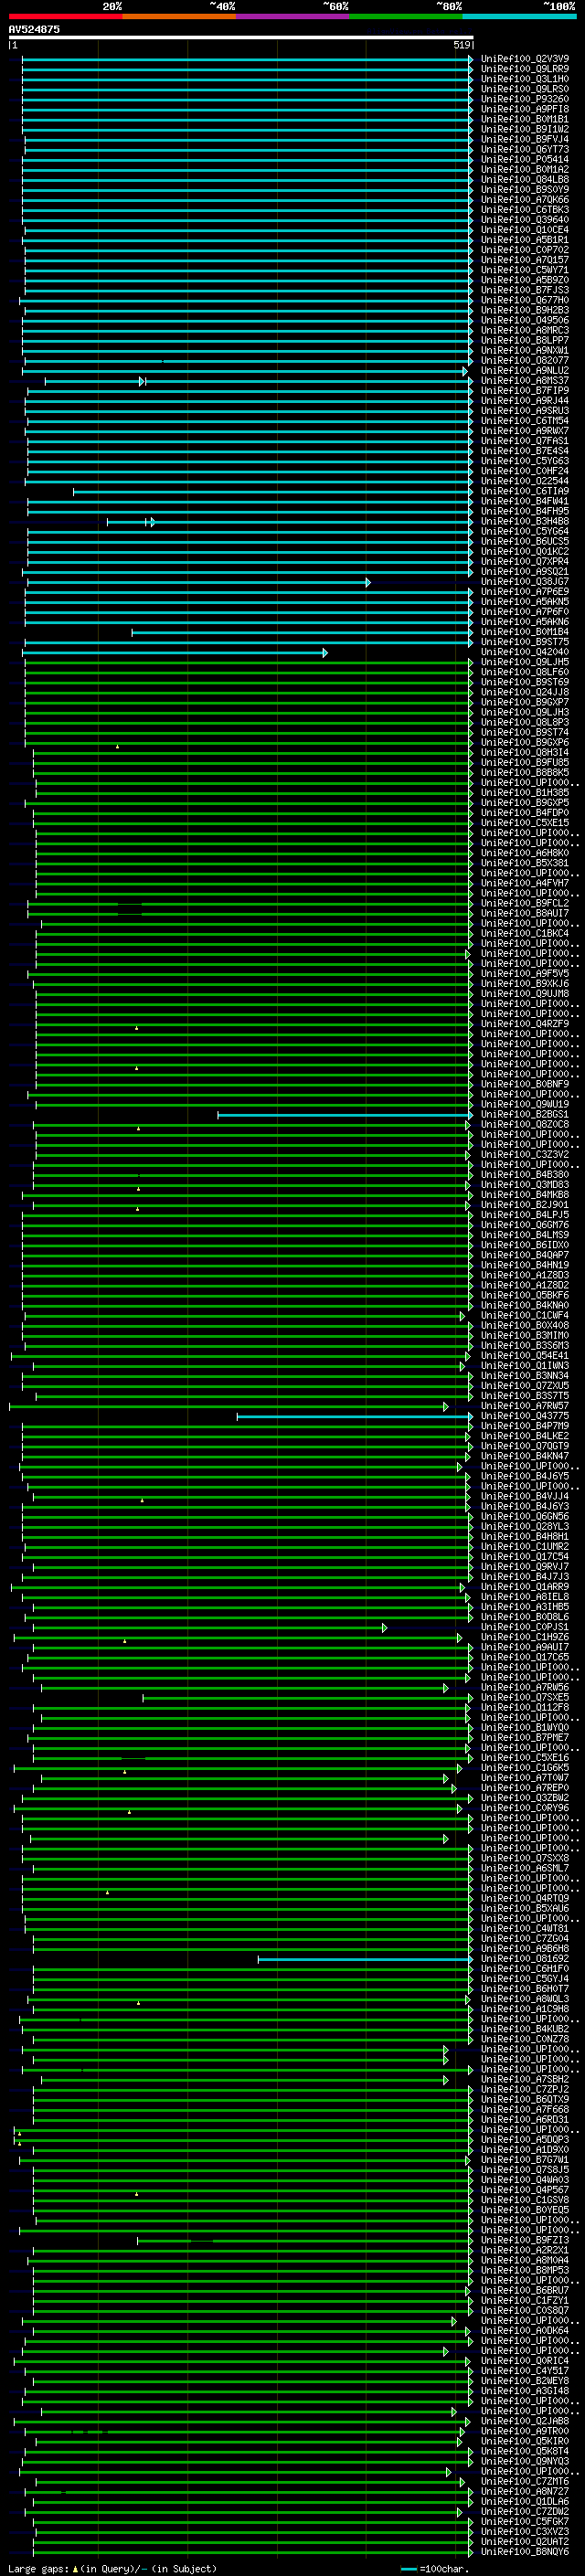Select hit label UniRef100_Q43775
Viewport: 585px width, 2576px height.
click(525, 1417)
